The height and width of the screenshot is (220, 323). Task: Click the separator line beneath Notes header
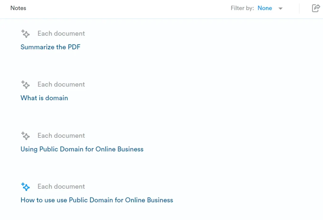[x=161, y=19]
